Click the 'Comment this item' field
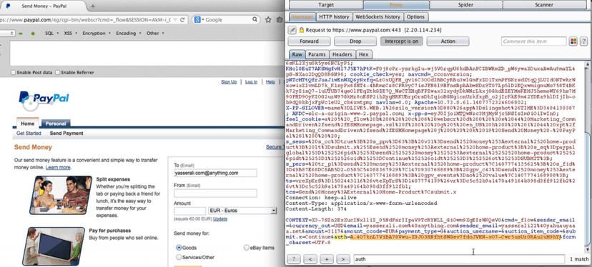Viewport: 592px width, 267px height. pyautogui.click(x=534, y=41)
